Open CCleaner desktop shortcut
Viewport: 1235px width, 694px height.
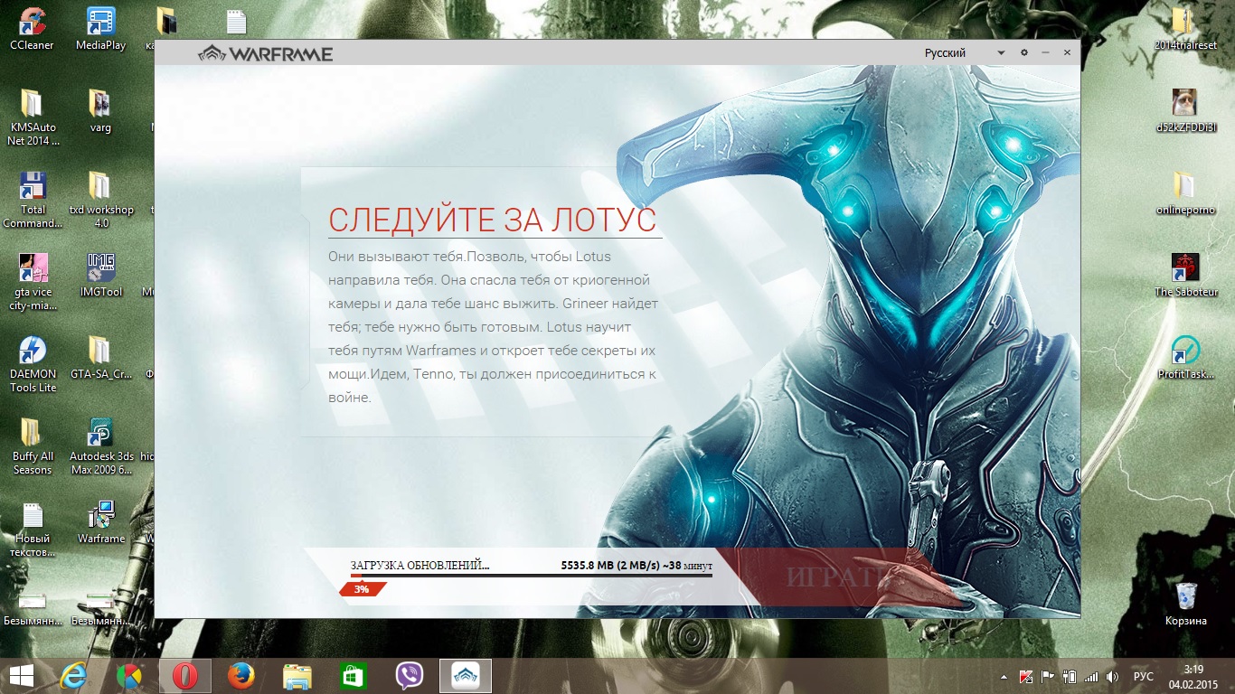(x=32, y=29)
